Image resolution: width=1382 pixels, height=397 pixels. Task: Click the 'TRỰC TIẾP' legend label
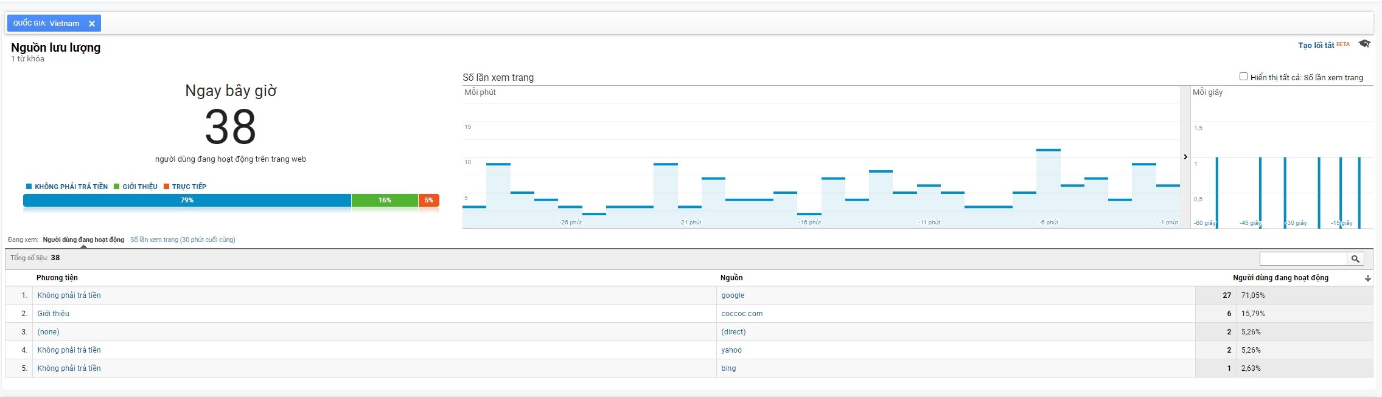(x=189, y=187)
